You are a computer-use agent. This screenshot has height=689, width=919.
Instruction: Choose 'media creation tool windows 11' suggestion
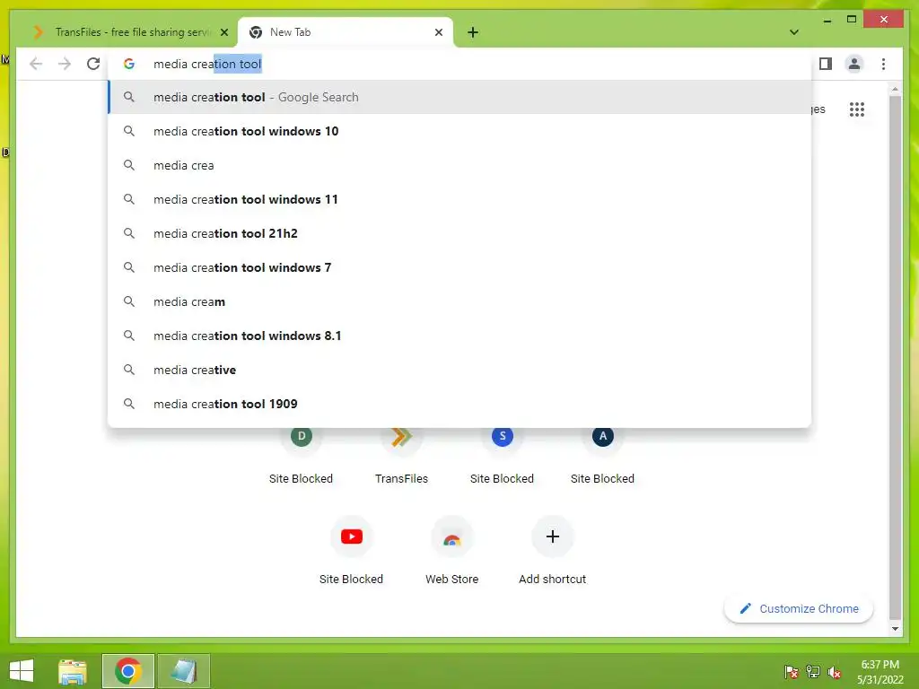point(460,199)
